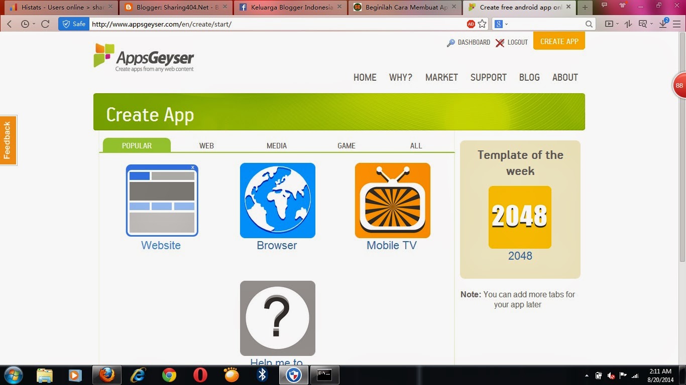Viewport: 686px width, 385px height.
Task: Switch to the GAME tab
Action: (347, 145)
